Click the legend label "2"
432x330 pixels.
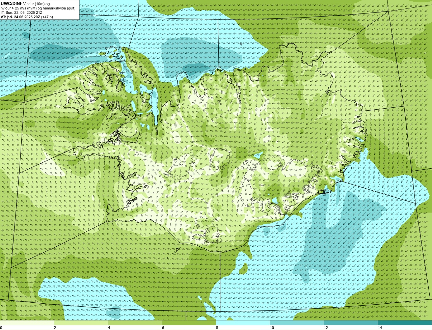(x=55, y=328)
